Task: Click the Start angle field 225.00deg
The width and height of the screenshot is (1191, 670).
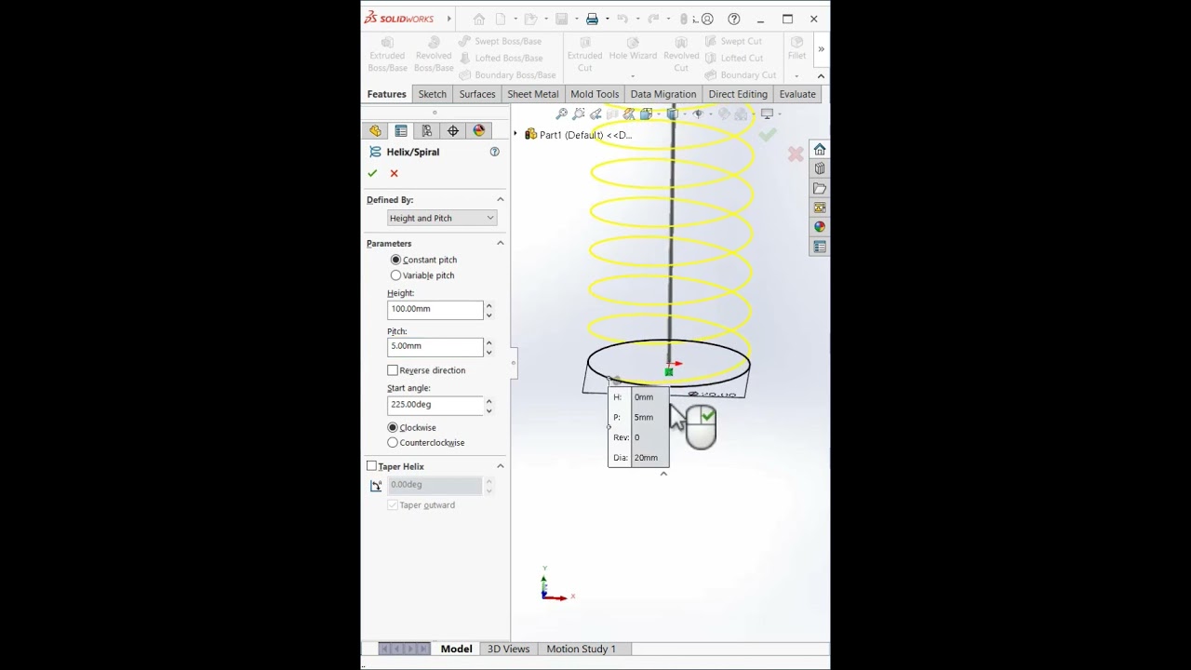Action: 435,405
